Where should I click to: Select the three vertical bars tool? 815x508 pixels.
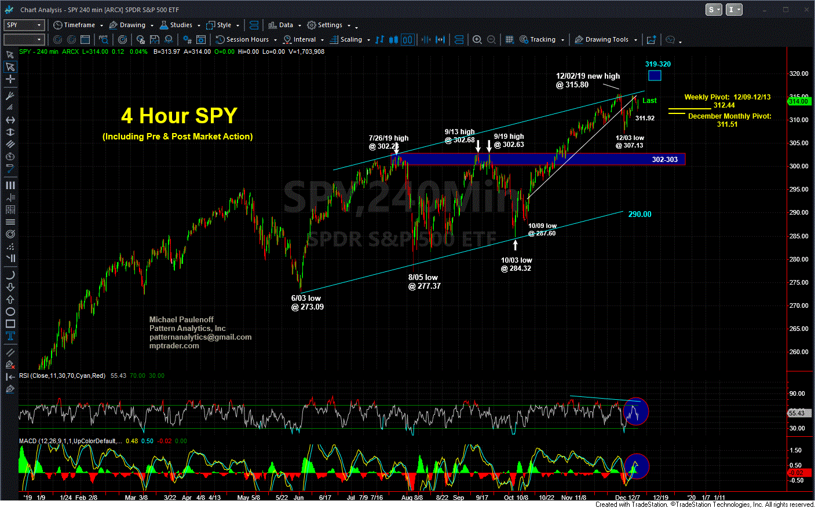[10, 185]
